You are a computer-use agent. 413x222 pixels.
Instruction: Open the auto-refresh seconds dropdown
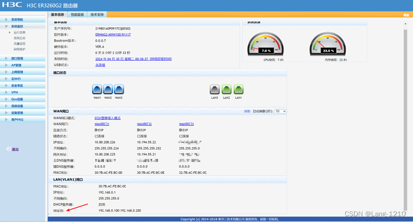(x=281, y=111)
